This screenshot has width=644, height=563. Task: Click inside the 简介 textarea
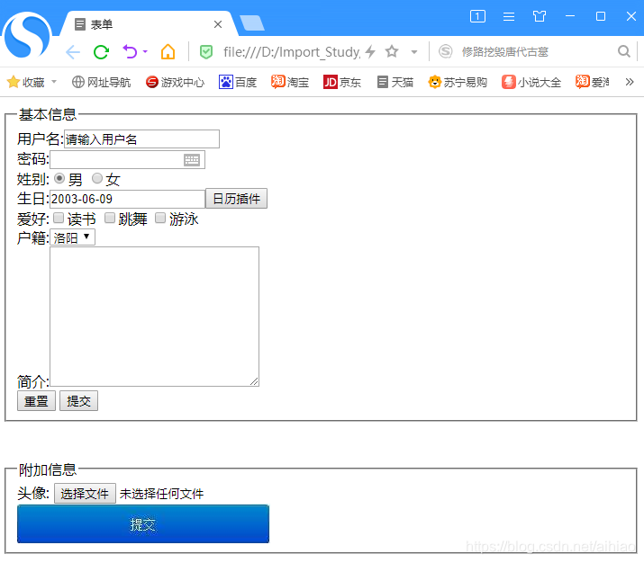pyautogui.click(x=154, y=317)
